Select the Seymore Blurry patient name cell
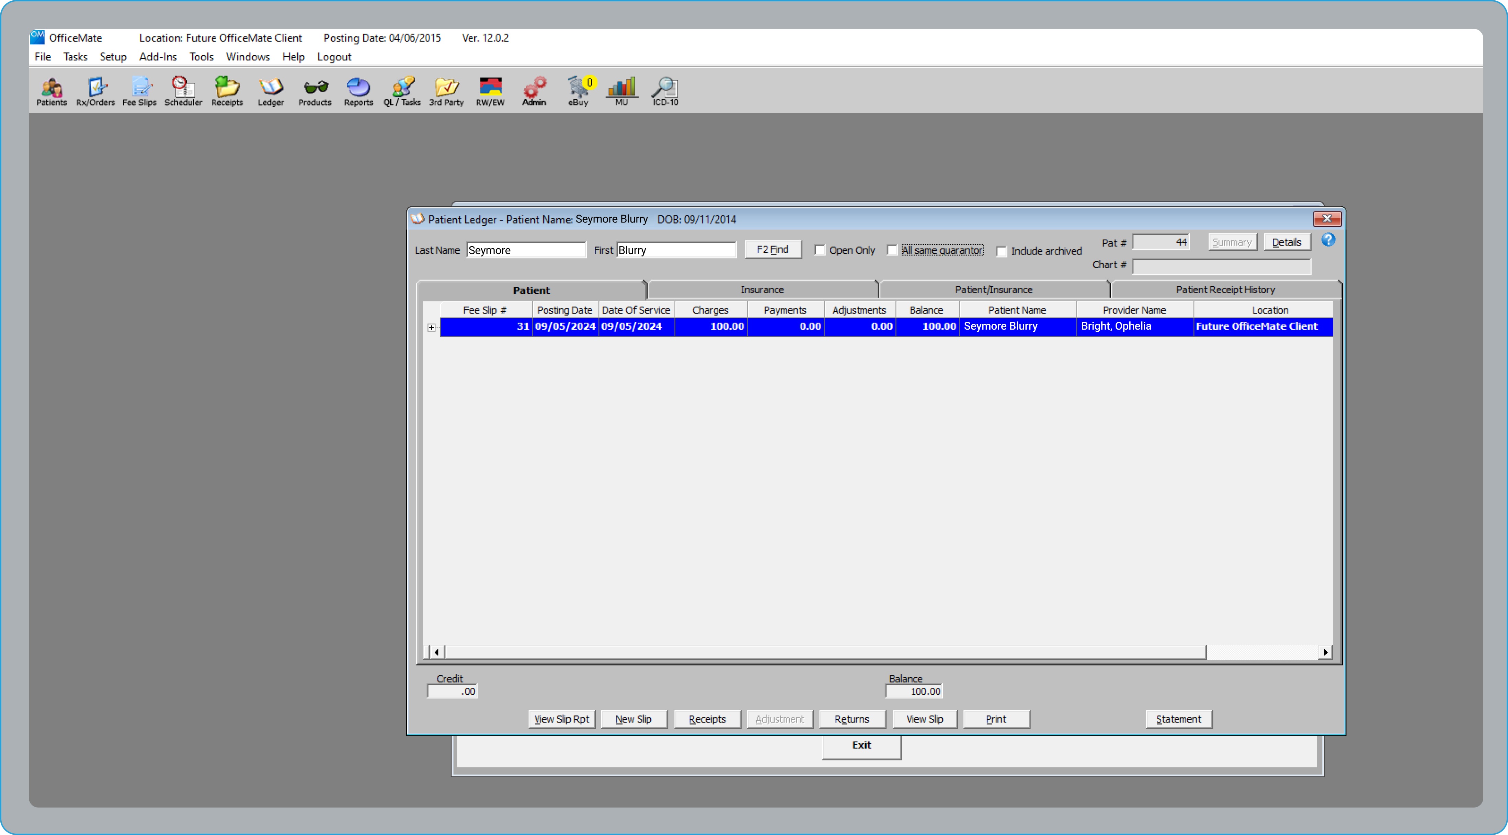The image size is (1508, 835). click(x=1017, y=327)
